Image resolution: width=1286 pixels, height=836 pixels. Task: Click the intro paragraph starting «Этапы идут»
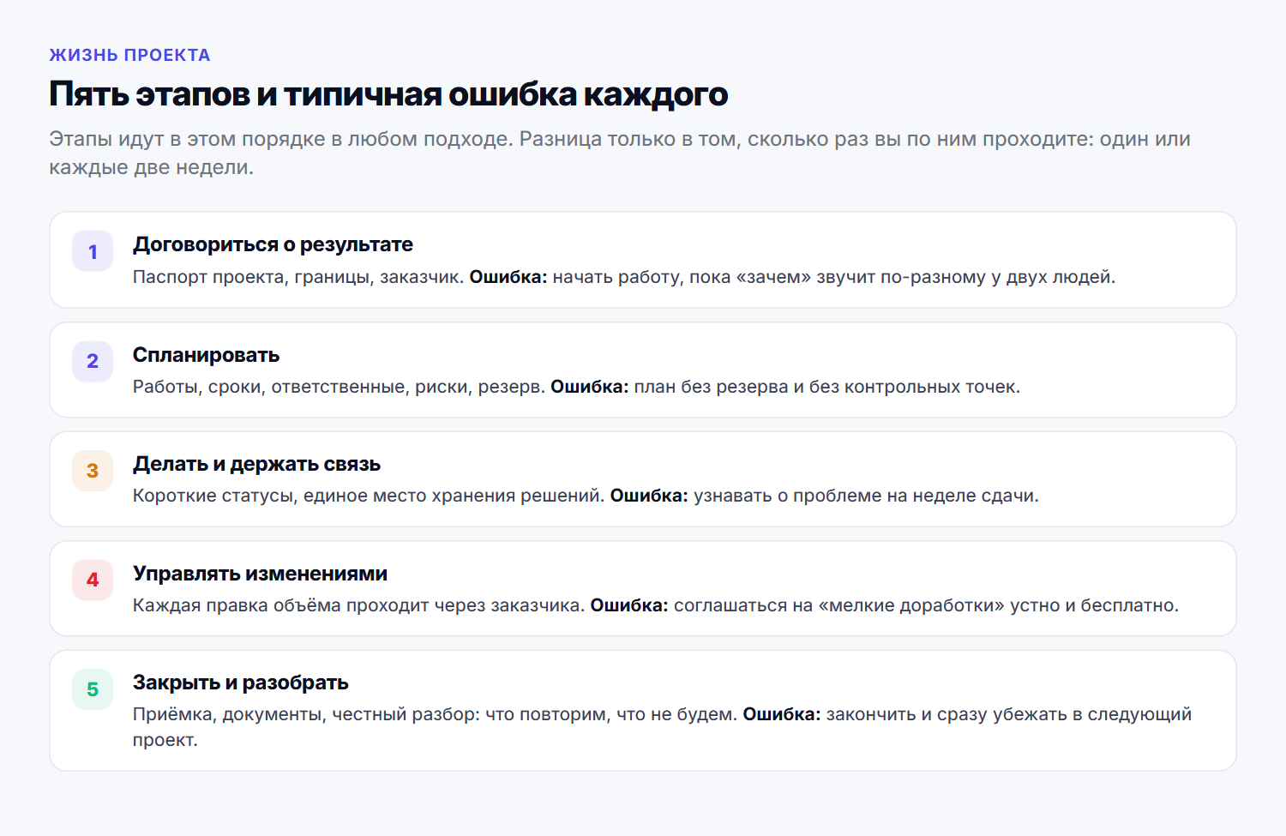click(x=620, y=153)
